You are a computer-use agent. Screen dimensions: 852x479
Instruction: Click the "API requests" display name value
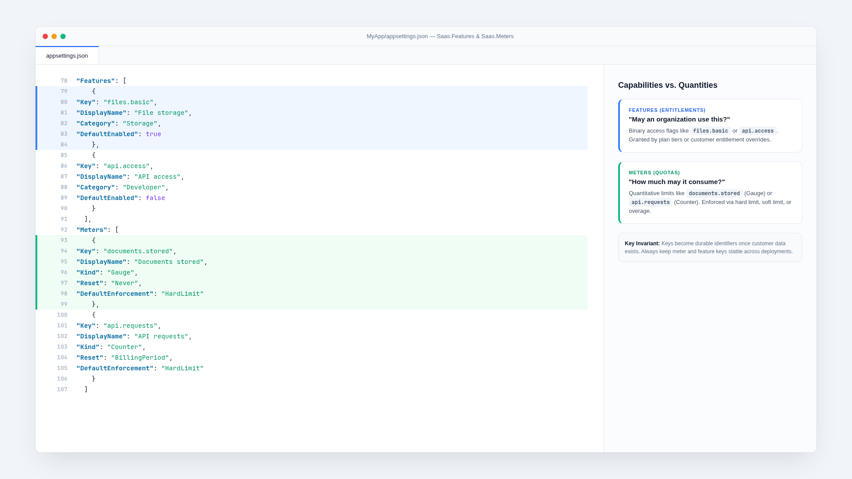(x=161, y=336)
